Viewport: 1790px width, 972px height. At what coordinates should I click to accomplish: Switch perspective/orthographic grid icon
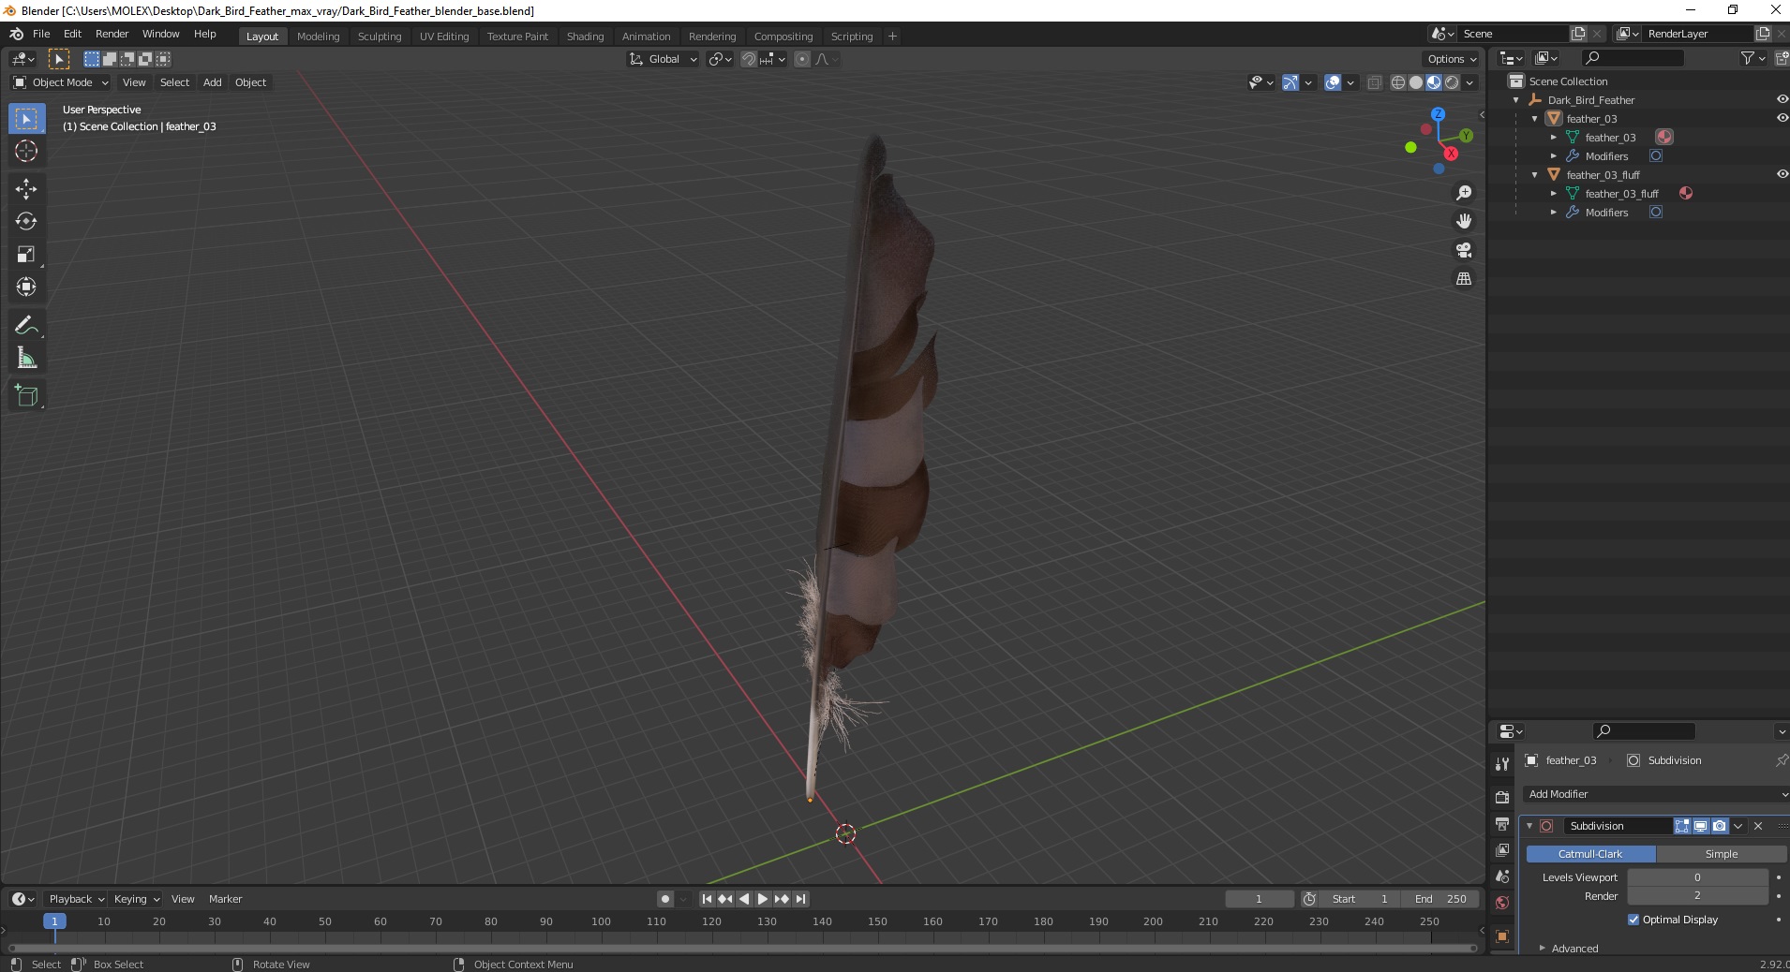click(x=1463, y=278)
